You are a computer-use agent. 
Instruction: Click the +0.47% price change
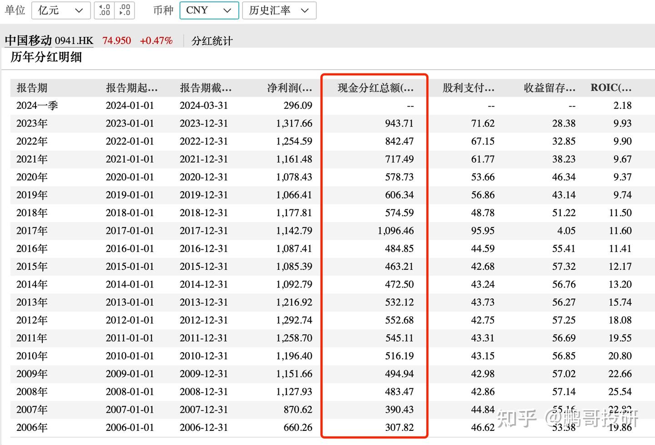(156, 40)
